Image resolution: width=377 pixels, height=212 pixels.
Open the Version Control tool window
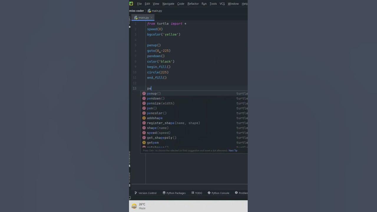(145, 193)
